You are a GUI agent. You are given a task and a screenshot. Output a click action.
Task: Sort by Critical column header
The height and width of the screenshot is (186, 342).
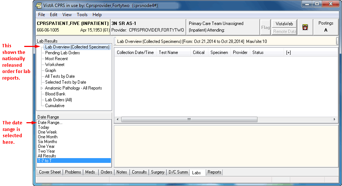[199, 52]
